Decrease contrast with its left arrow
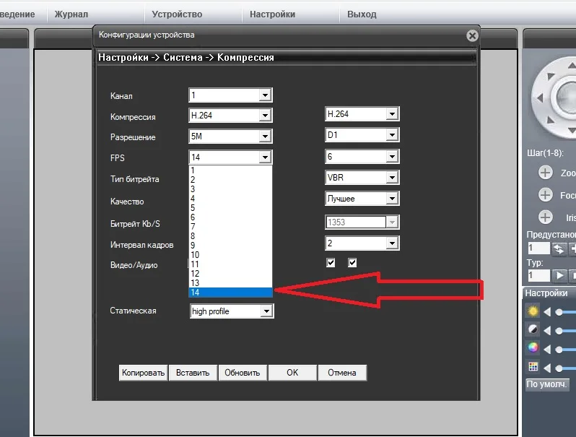 point(547,331)
